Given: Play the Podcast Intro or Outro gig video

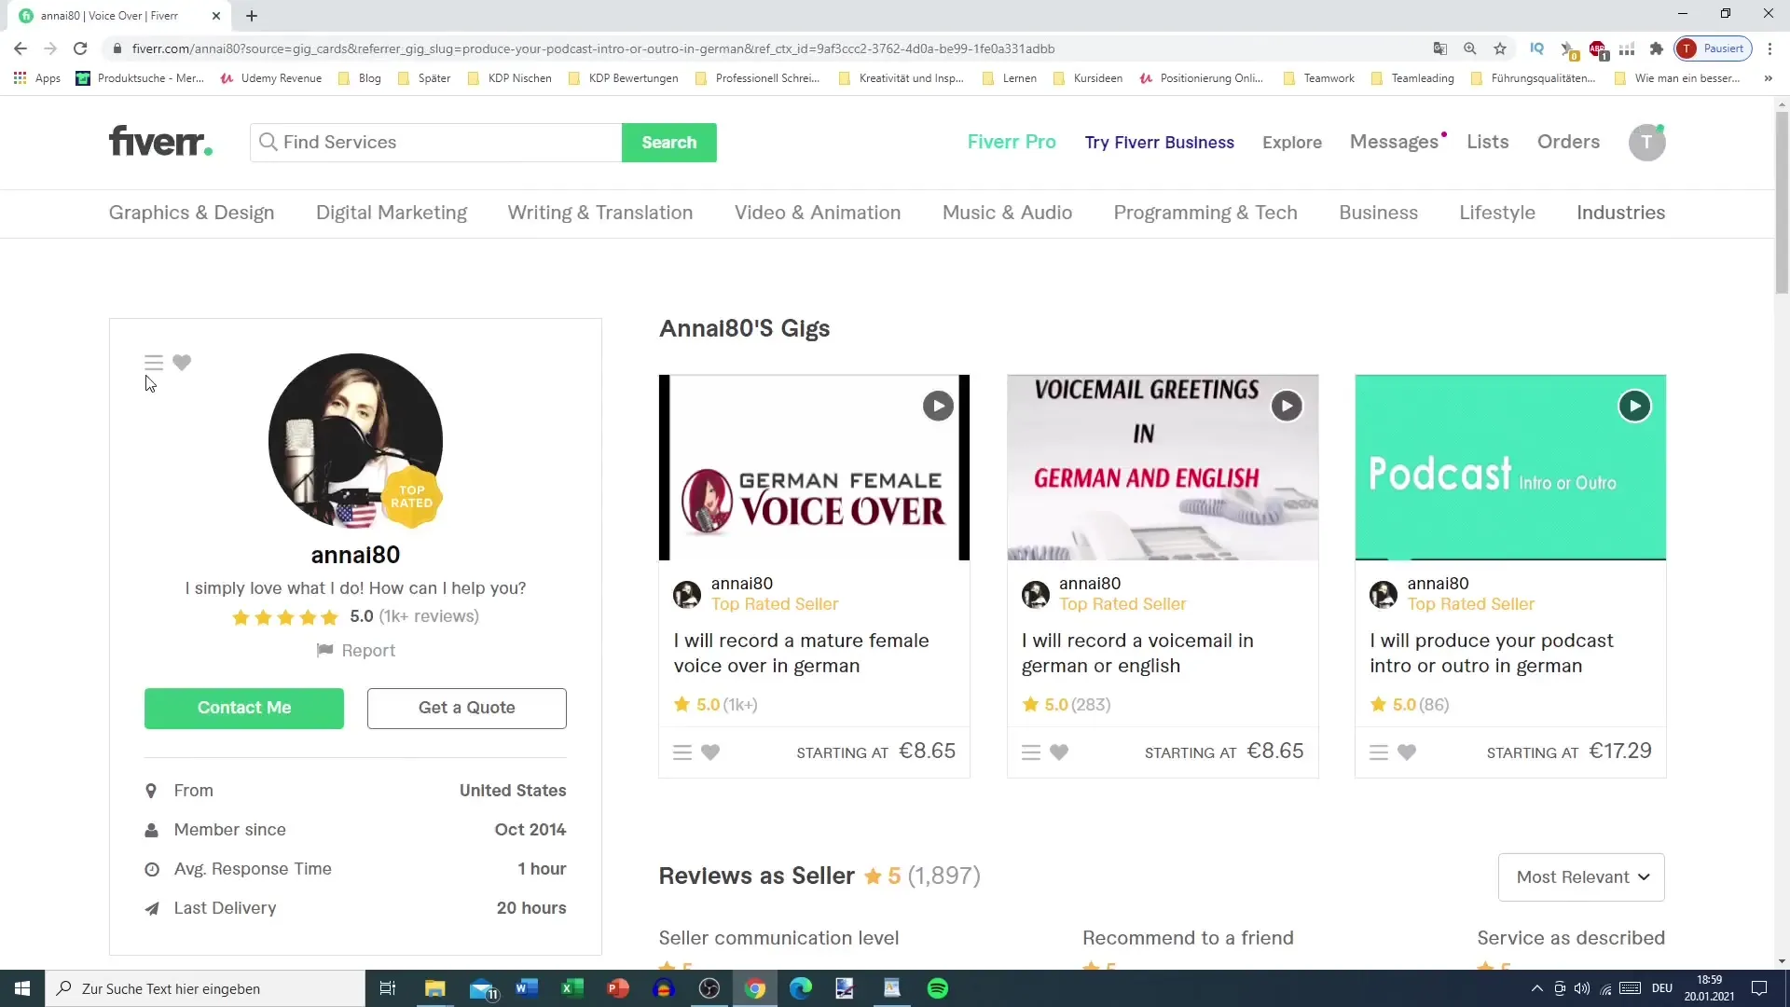Looking at the screenshot, I should [1634, 406].
